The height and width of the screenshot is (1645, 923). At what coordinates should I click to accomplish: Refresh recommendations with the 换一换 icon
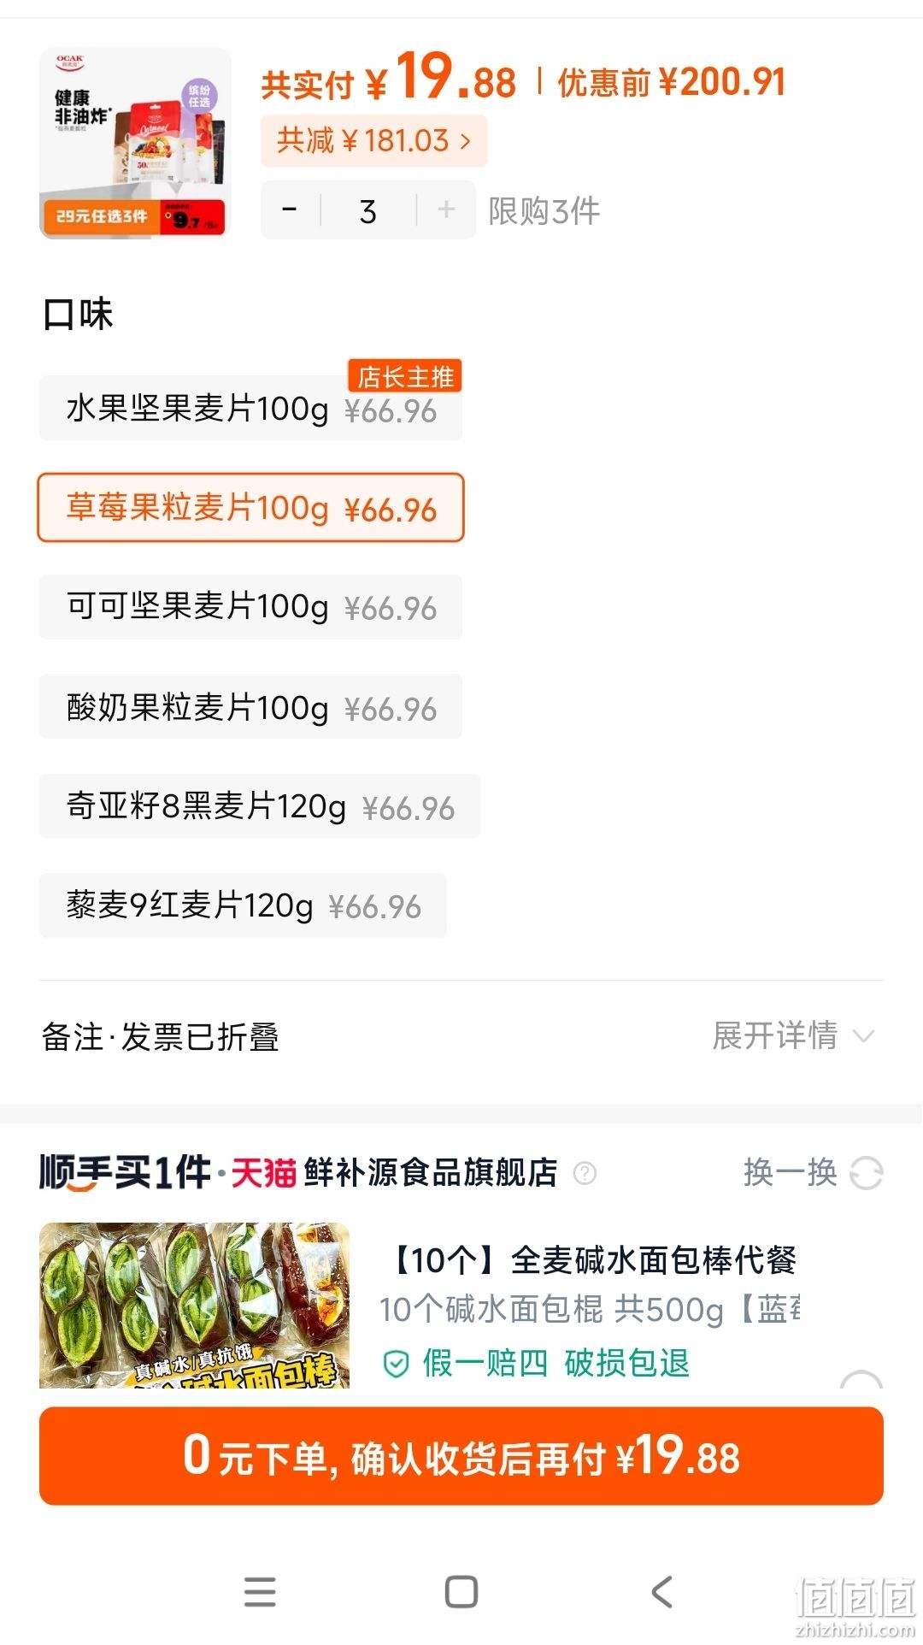click(866, 1173)
